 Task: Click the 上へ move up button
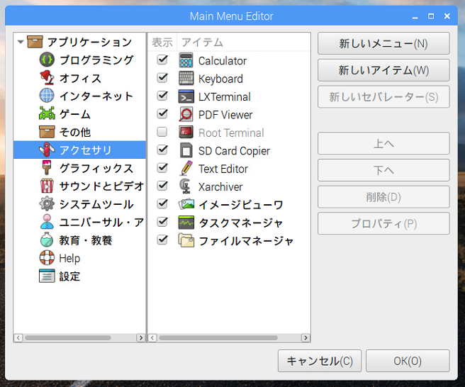click(x=383, y=143)
